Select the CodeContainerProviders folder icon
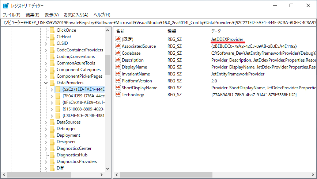 click(52, 50)
